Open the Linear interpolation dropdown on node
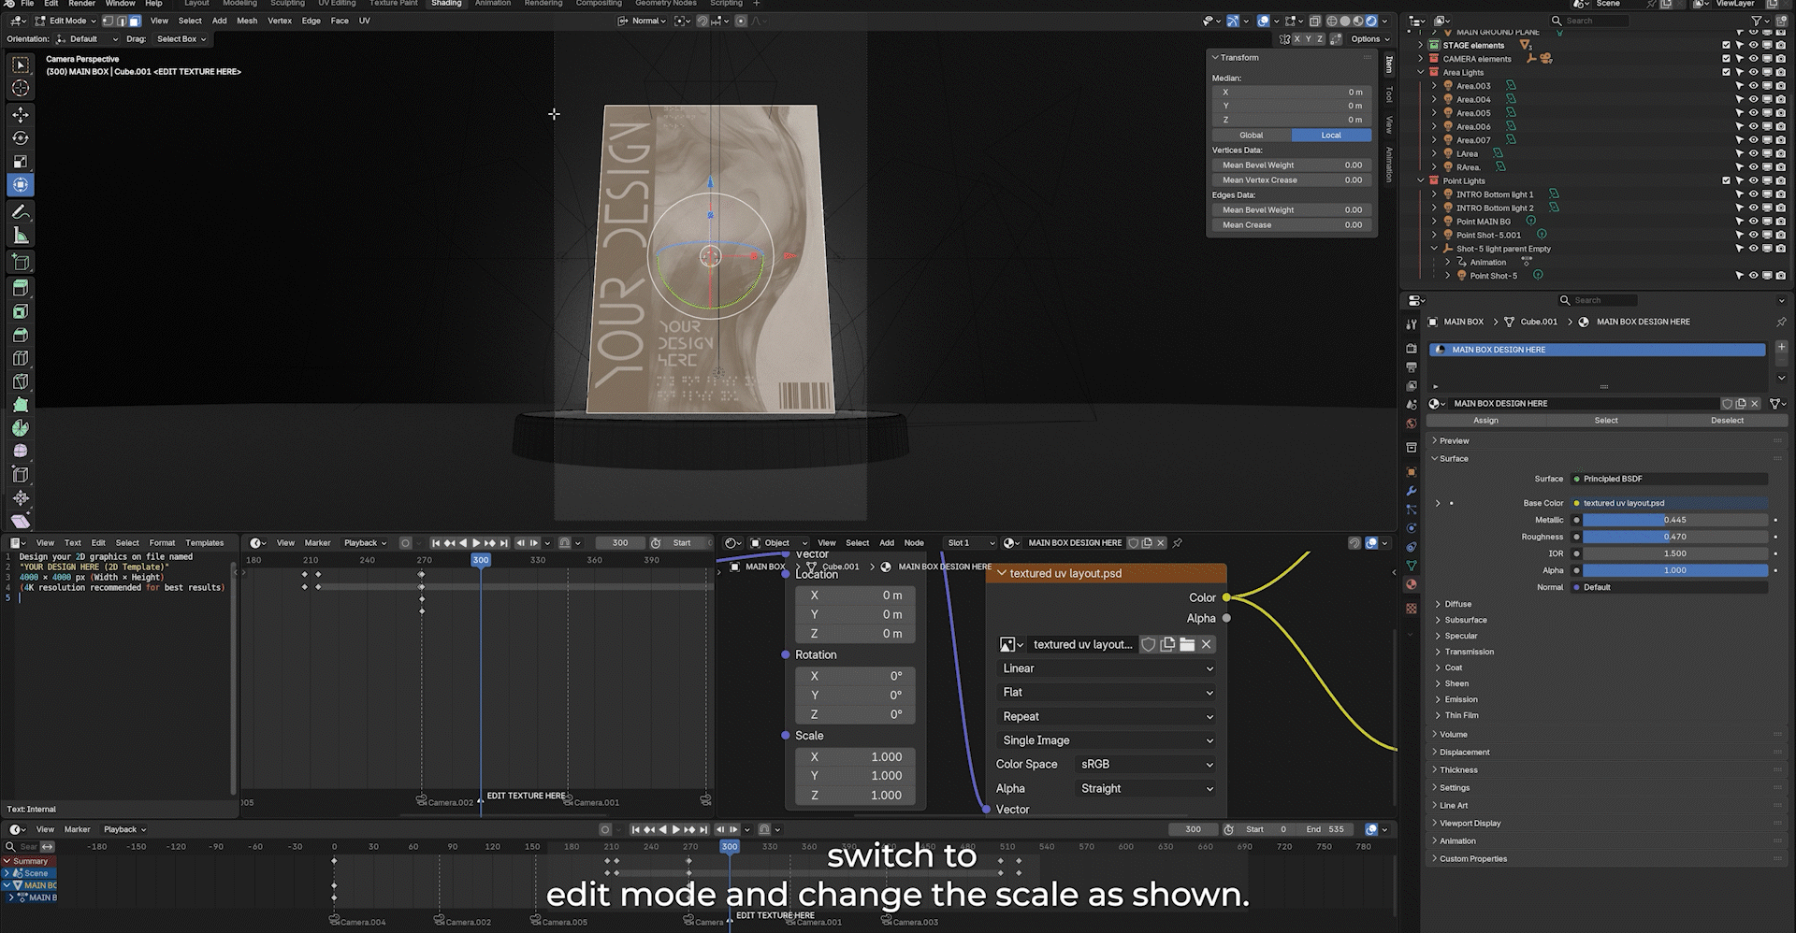Image resolution: width=1796 pixels, height=933 pixels. (1107, 668)
